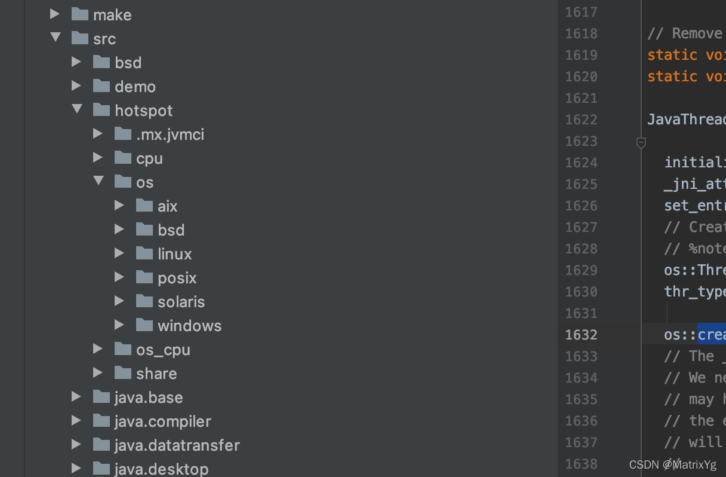Click the linux folder icon

tap(144, 253)
